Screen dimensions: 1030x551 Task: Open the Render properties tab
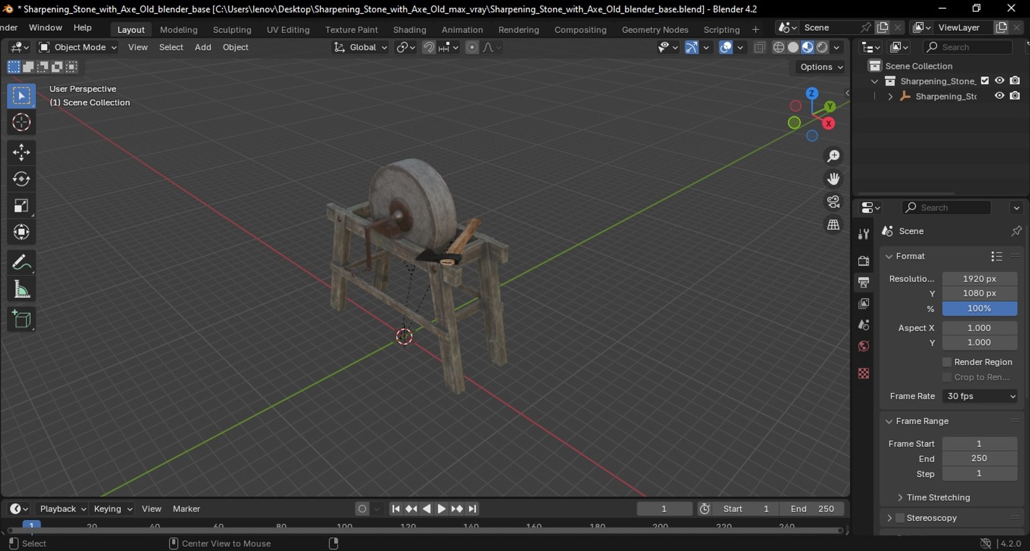click(864, 261)
